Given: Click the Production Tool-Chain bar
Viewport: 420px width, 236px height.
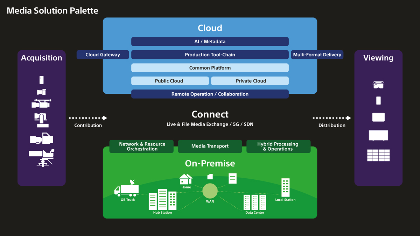Looking at the screenshot, I should [210, 55].
